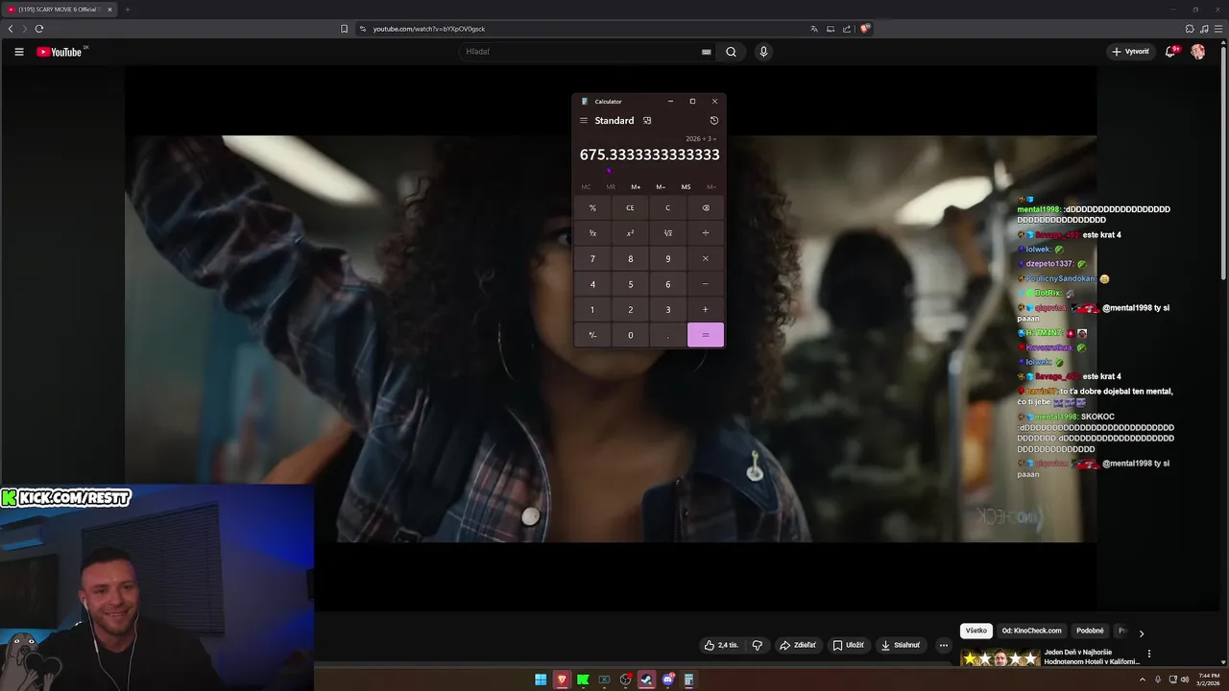Reload the page with browser refresh icon

click(38, 29)
